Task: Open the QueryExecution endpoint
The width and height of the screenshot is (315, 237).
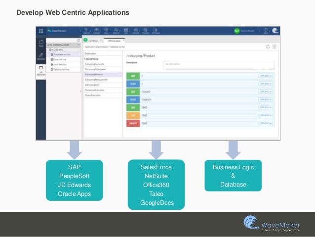Action: (93, 95)
